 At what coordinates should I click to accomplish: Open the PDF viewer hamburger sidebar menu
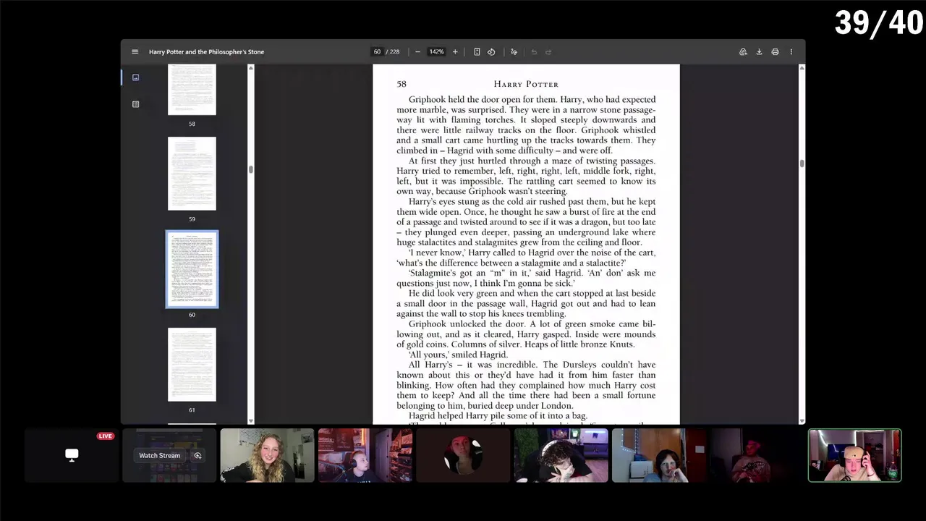135,52
